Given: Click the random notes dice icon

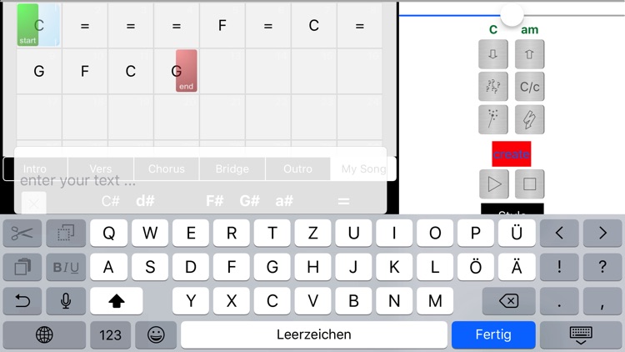Looking at the screenshot, I should [493, 86].
